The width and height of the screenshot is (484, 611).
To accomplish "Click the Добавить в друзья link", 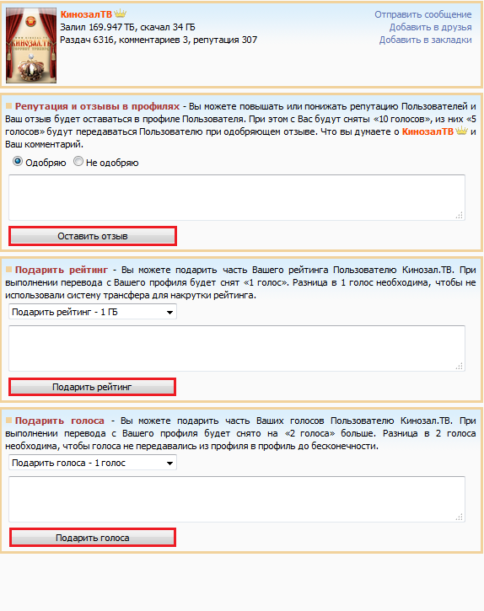I will (x=431, y=27).
